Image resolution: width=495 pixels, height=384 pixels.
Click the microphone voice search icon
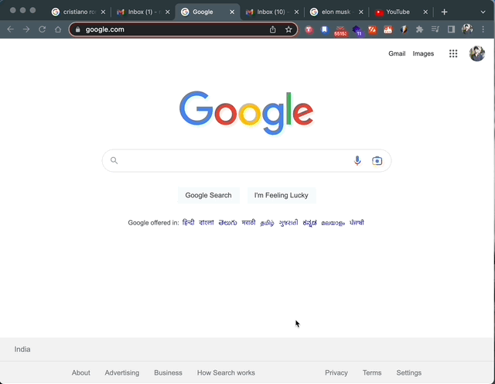coord(357,160)
